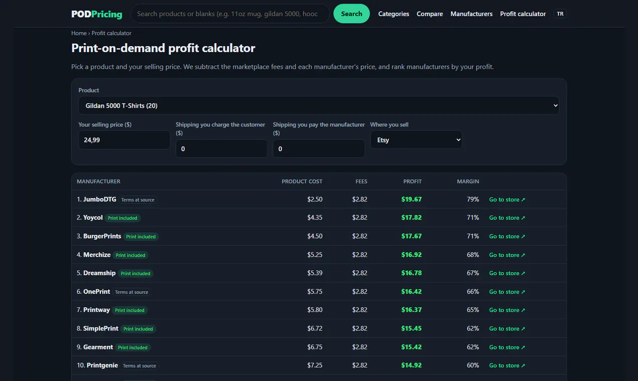
Task: Click Printgenie product cost $7.25
Action: (315, 365)
